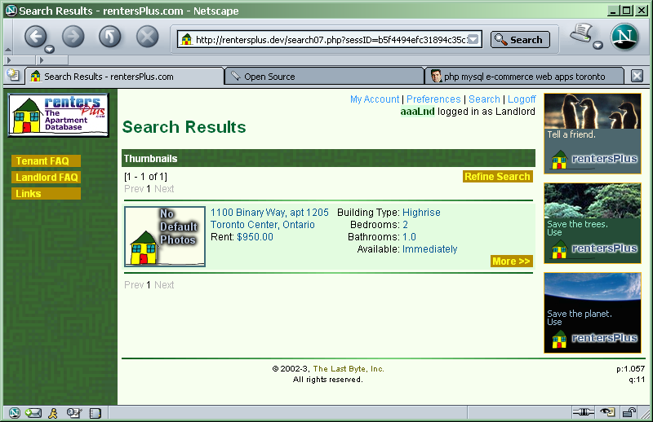The height and width of the screenshot is (422, 653).
Task: Click the No Default Photos thumbnail
Action: click(165, 236)
